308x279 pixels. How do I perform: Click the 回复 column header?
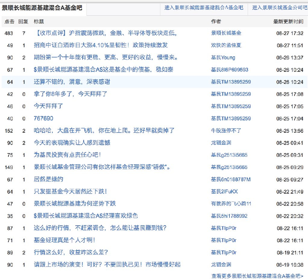(x=23, y=22)
